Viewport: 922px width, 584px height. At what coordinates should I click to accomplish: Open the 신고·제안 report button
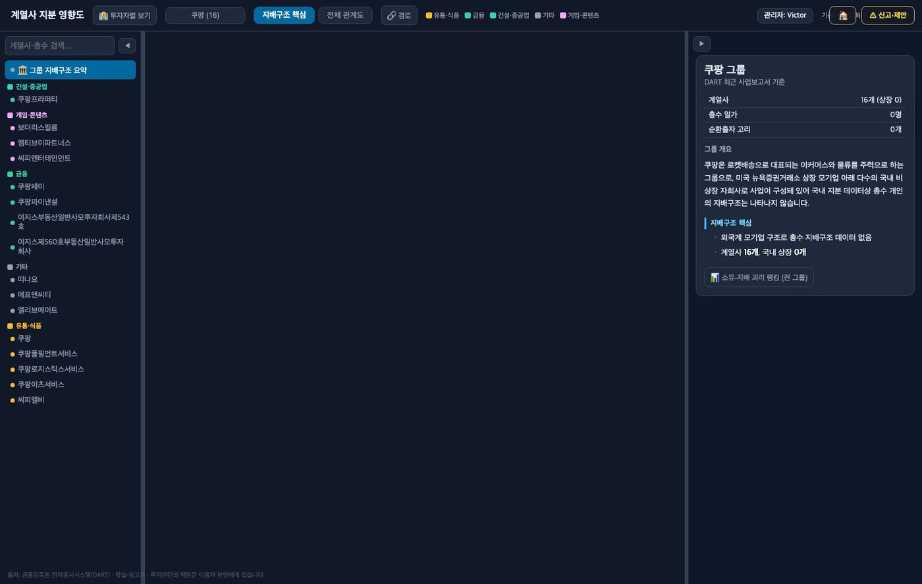click(888, 15)
